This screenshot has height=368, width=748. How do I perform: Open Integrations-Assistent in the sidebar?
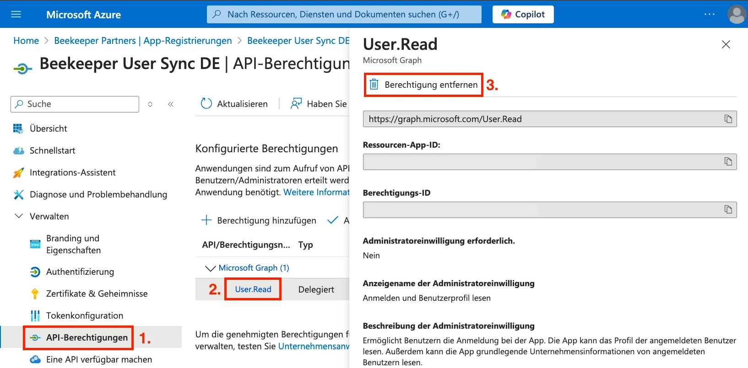pyautogui.click(x=72, y=172)
